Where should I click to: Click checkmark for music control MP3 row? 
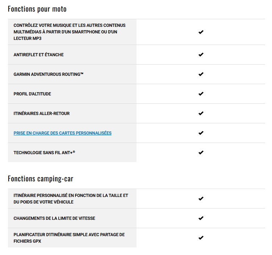pyautogui.click(x=201, y=32)
